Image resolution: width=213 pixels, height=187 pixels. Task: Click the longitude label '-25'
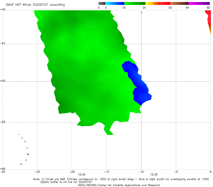click(x=37, y=172)
